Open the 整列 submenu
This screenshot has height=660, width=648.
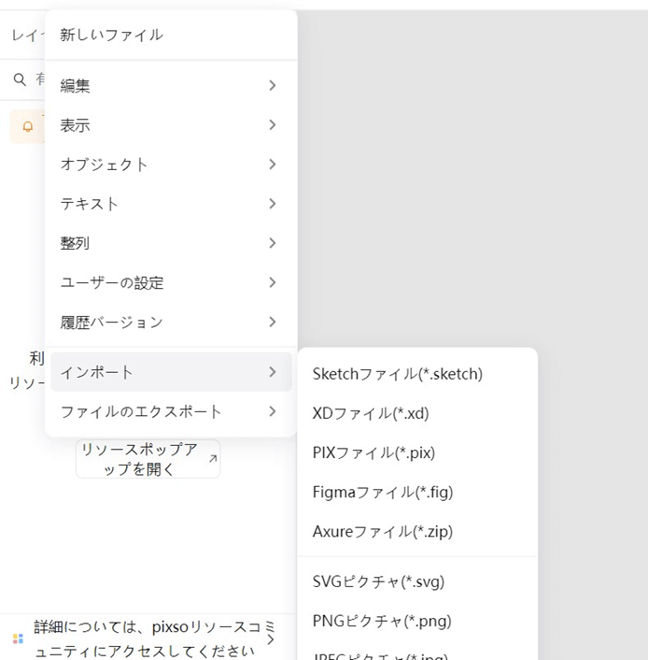pyautogui.click(x=171, y=243)
